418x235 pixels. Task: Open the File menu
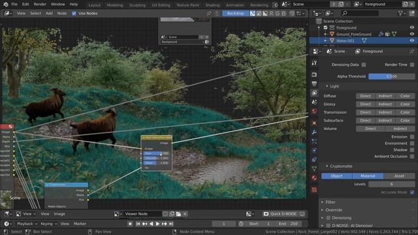coord(14,5)
